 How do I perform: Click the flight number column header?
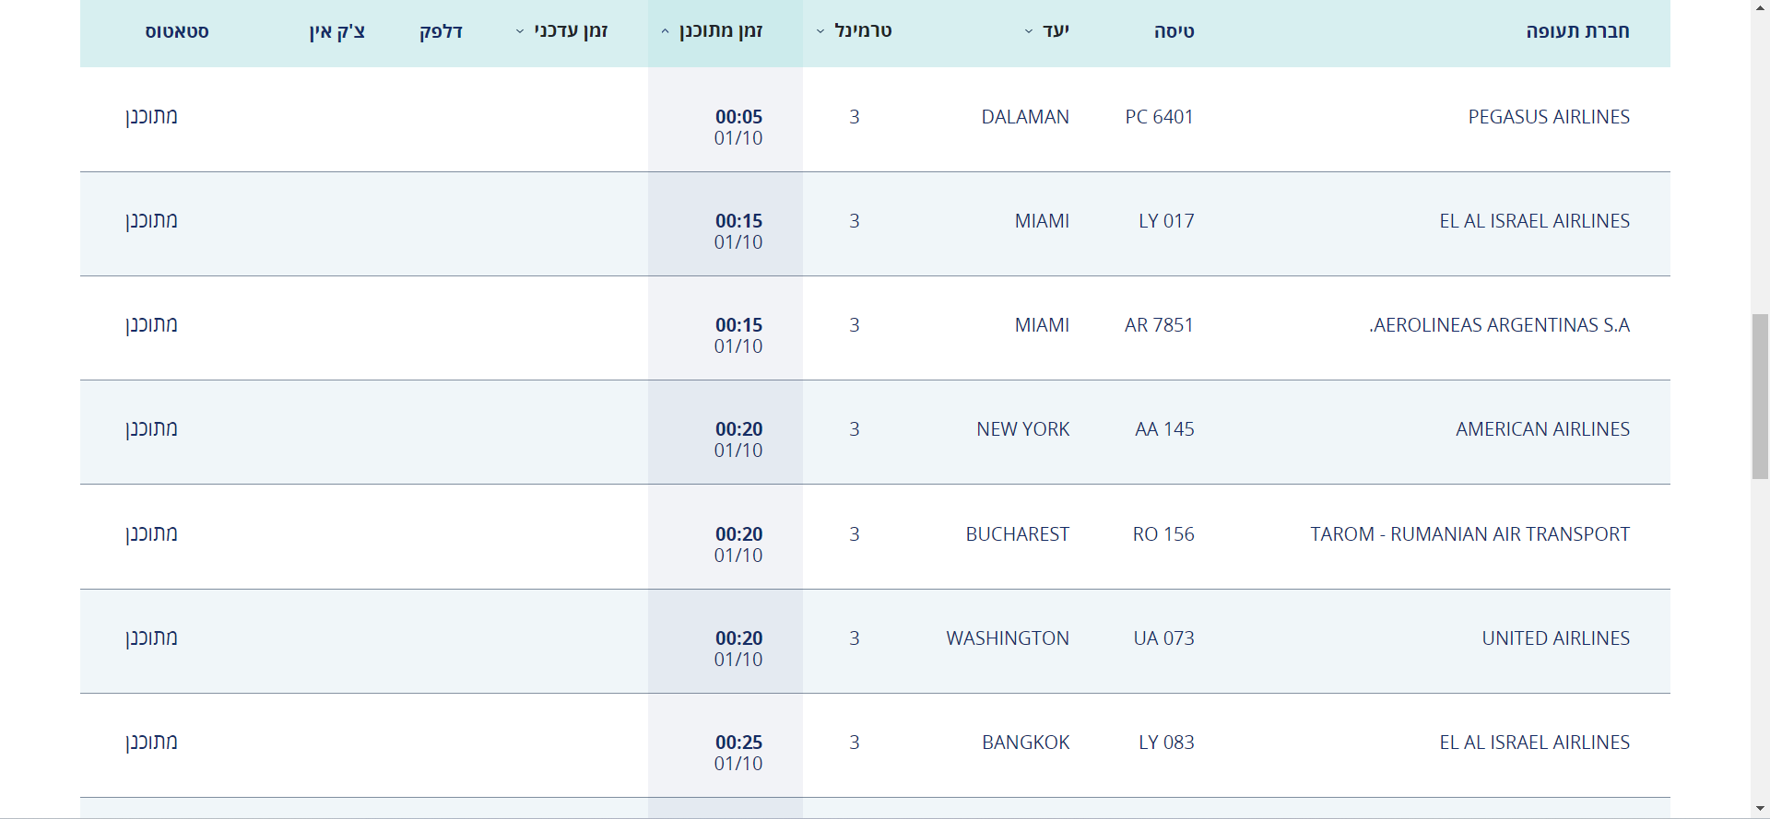[x=1174, y=31]
